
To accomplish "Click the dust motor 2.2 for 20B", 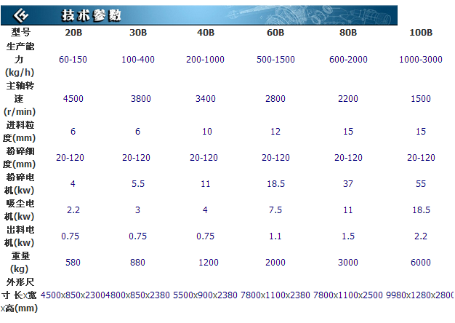I will point(73,210).
